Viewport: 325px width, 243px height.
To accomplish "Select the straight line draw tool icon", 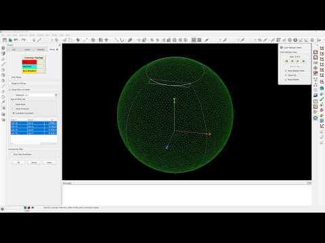I will 116,40.
